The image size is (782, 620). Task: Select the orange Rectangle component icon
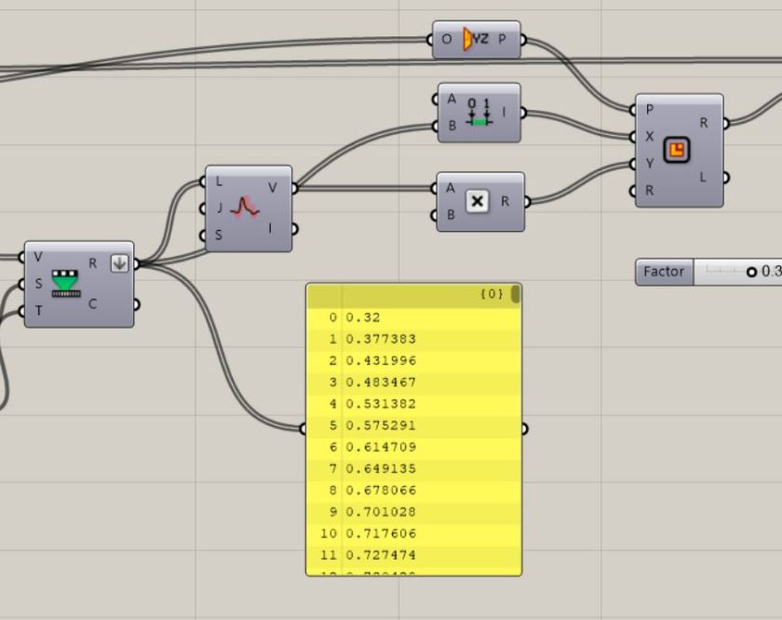677,149
